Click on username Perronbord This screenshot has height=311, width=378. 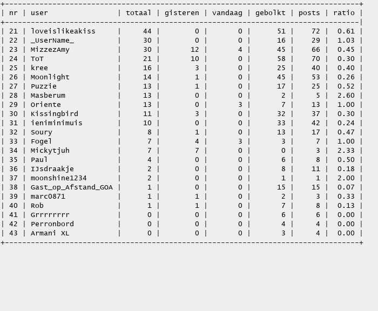[52, 224]
